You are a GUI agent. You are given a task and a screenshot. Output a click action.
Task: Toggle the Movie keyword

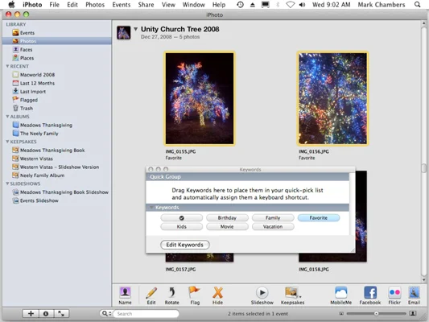[227, 227]
